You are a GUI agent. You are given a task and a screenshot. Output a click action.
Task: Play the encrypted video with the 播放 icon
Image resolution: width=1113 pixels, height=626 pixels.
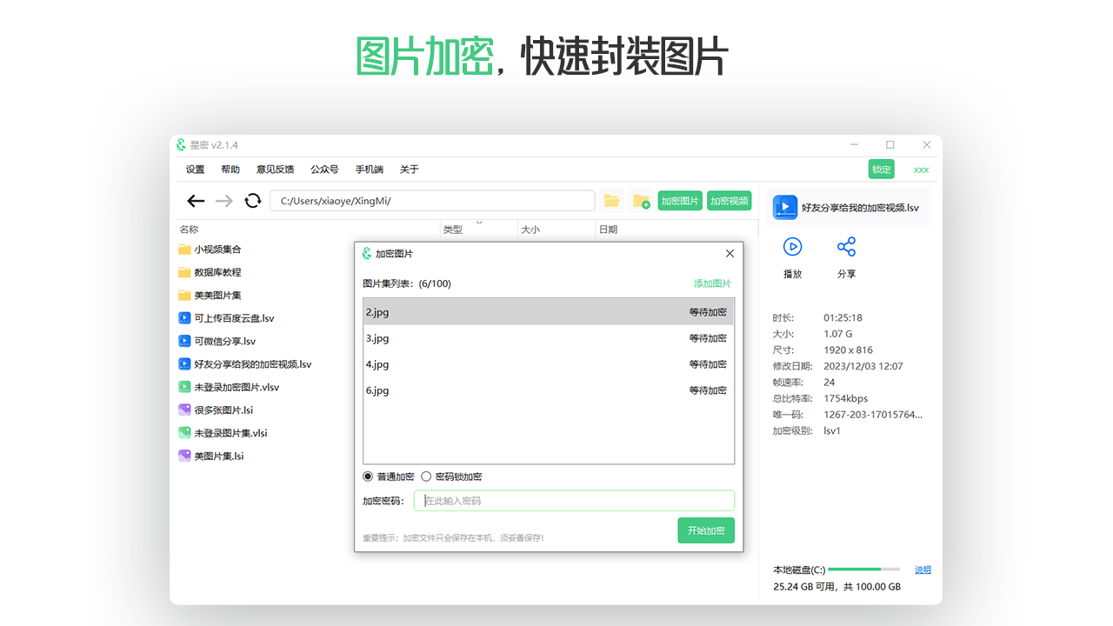(792, 247)
